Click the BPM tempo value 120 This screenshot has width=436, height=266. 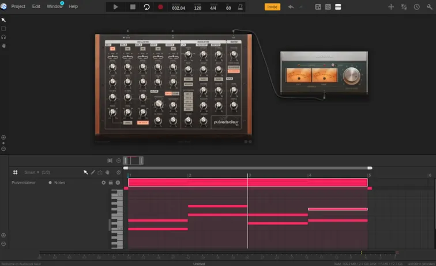(x=197, y=8)
